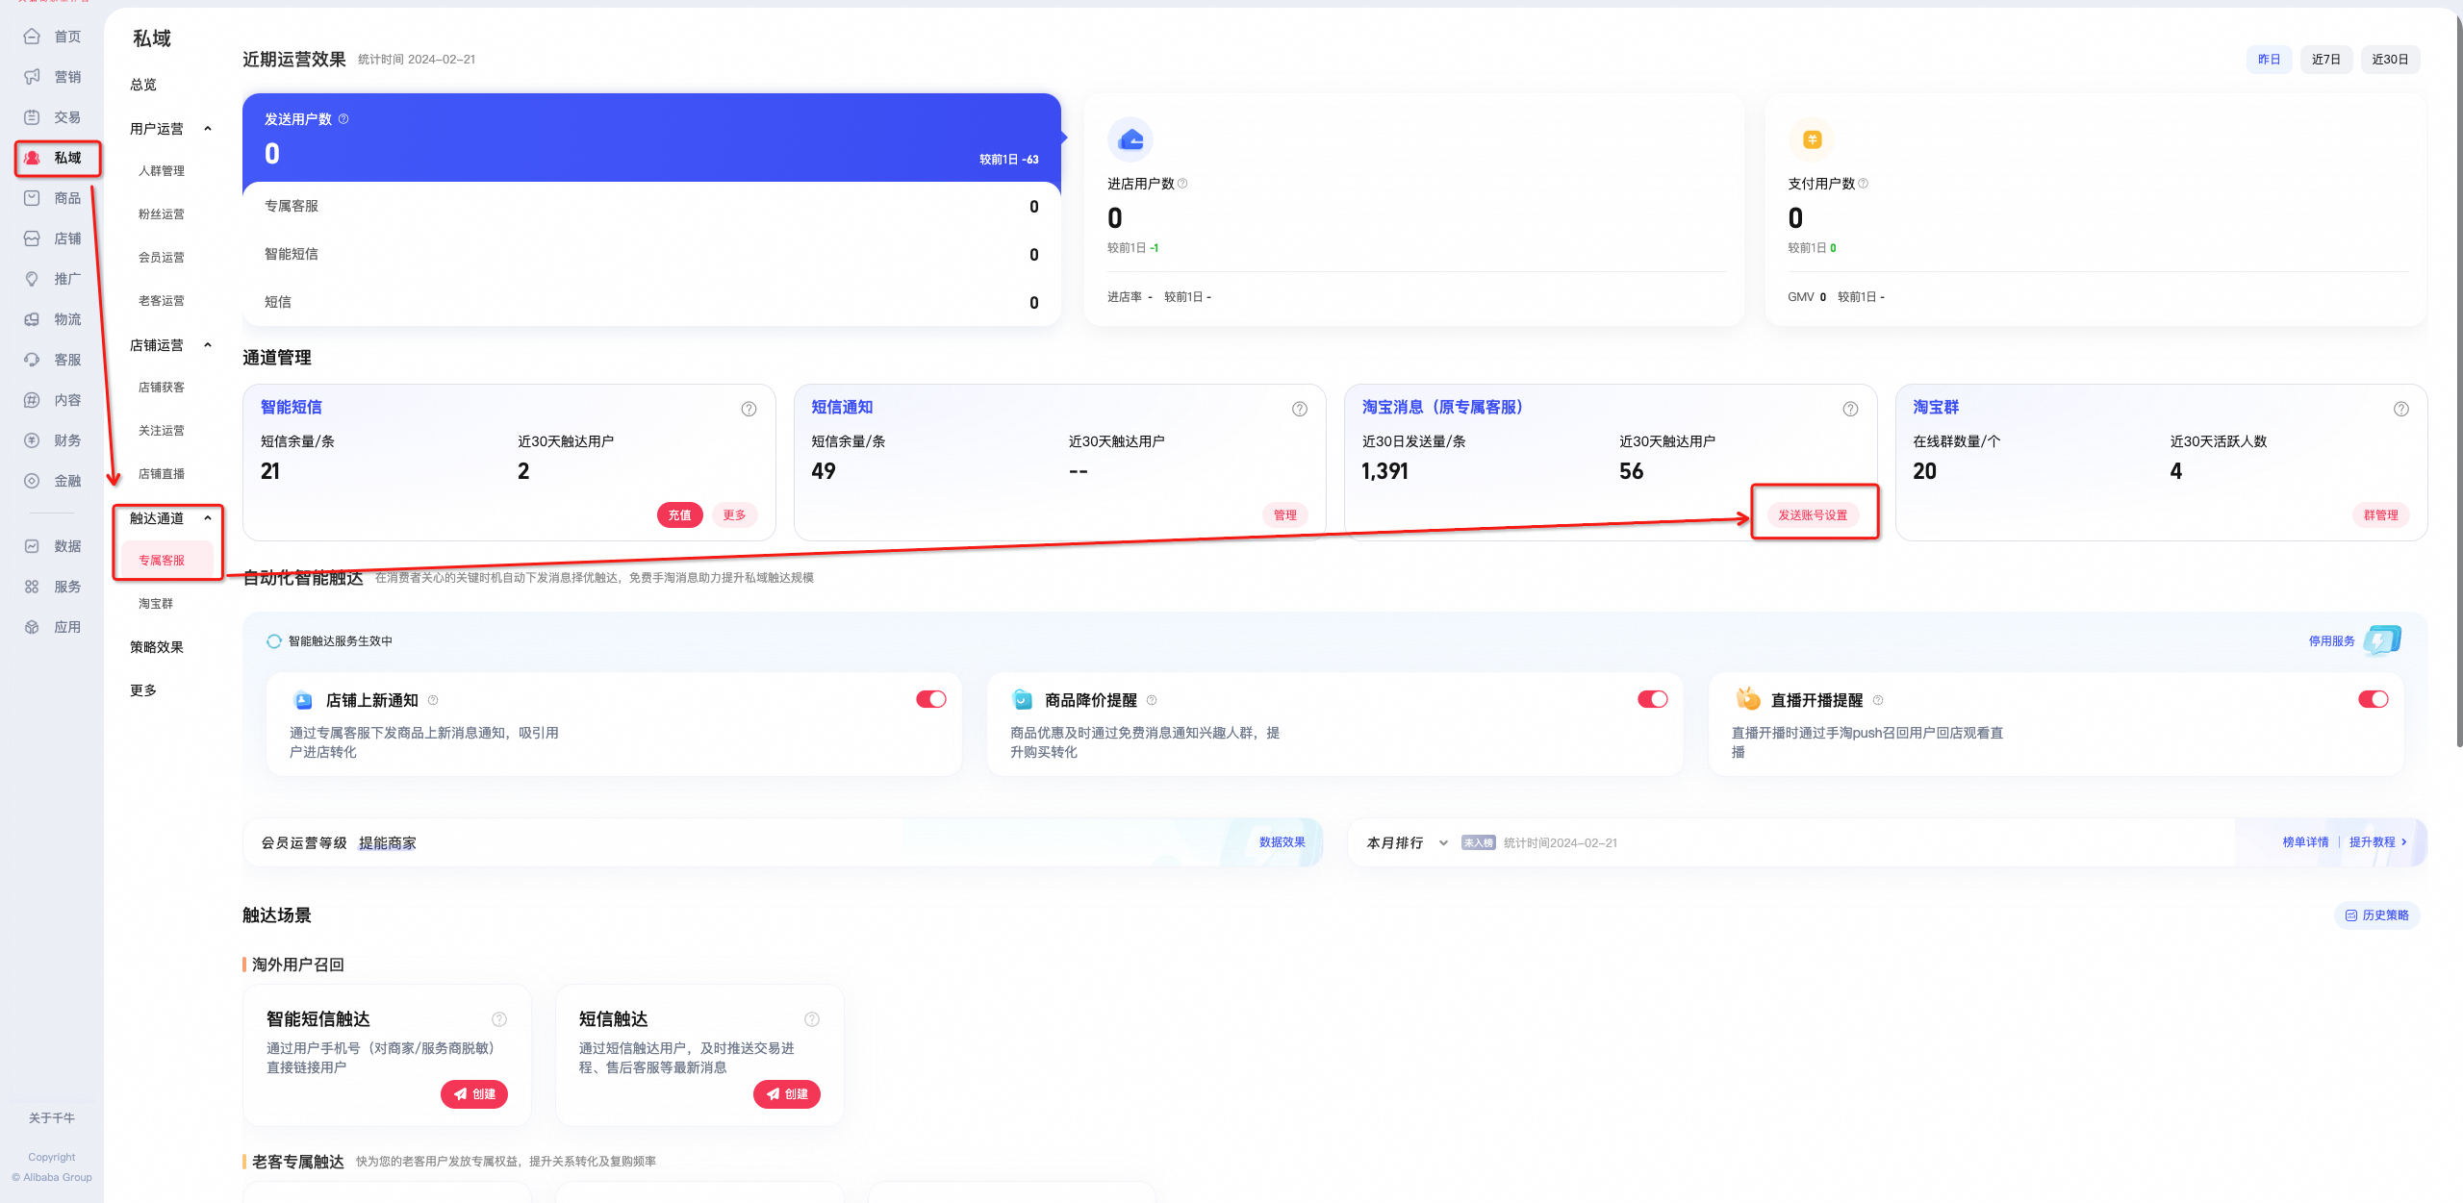Open the 数据 chart sidebar icon
The height and width of the screenshot is (1203, 2463).
(32, 546)
